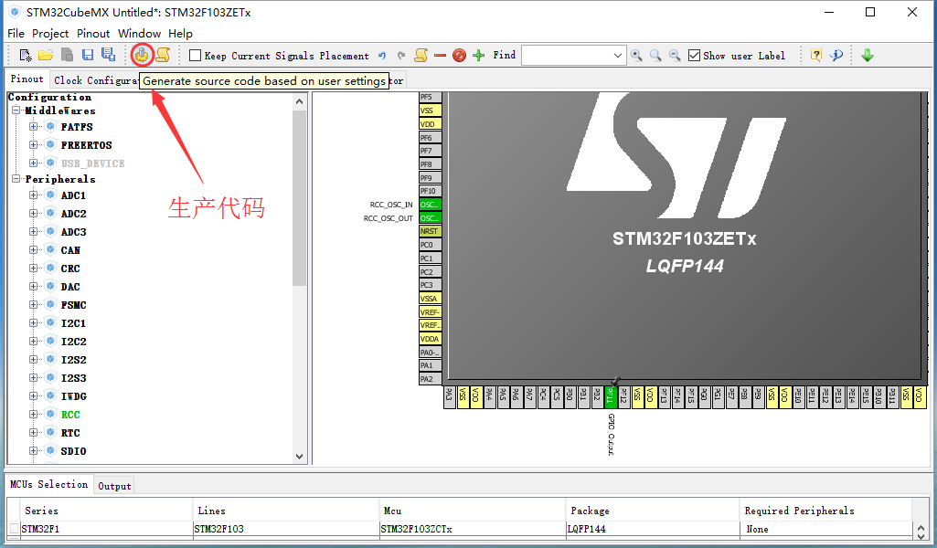This screenshot has height=548, width=937.
Task: Expand the FSMC peripheral node
Action: 34,304
